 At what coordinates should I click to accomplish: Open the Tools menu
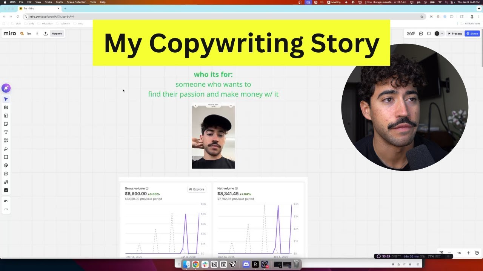point(93,2)
